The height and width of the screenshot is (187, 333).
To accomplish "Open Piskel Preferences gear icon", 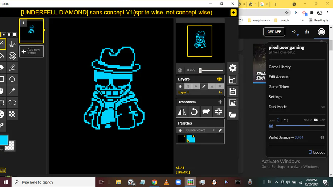I will coord(233,68).
